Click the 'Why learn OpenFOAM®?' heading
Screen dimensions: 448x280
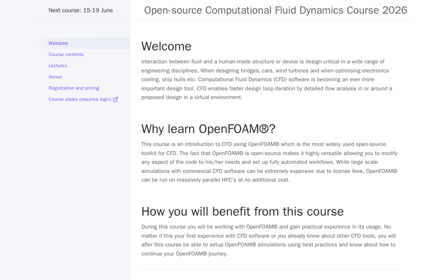tap(208, 129)
